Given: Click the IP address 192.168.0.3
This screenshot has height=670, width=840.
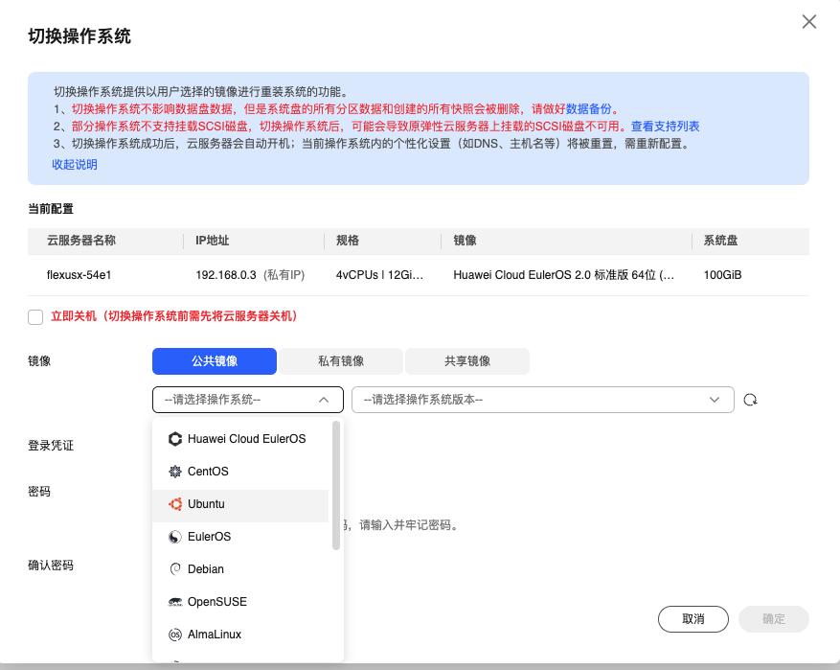Looking at the screenshot, I should (x=226, y=275).
